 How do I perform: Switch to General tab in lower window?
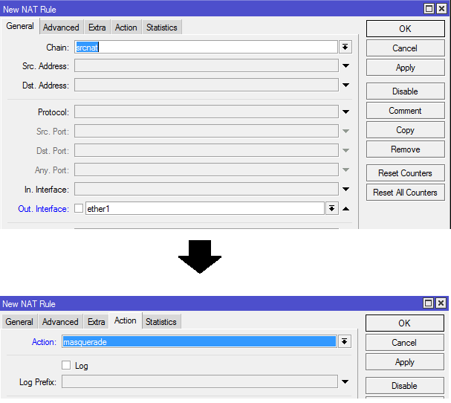19,321
